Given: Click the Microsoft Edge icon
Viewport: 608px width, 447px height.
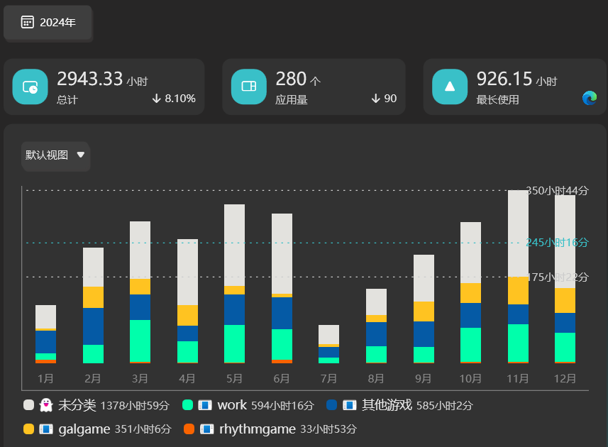Looking at the screenshot, I should [590, 98].
